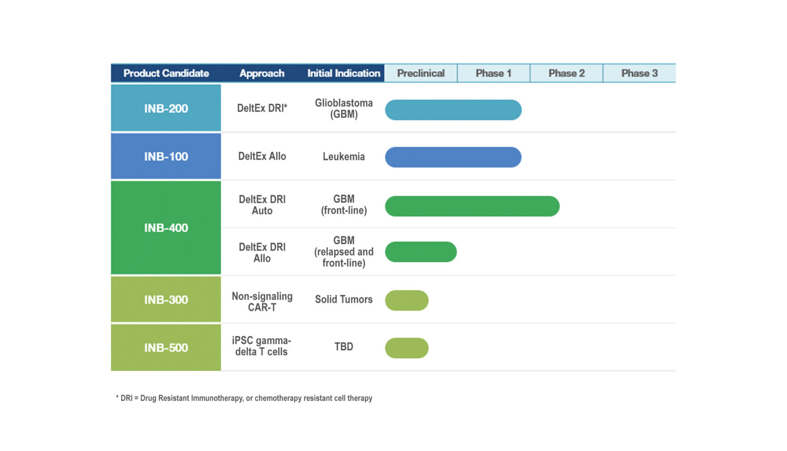This screenshot has height=451, width=787.
Task: Click the INB-500 product cell
Action: pyautogui.click(x=166, y=348)
